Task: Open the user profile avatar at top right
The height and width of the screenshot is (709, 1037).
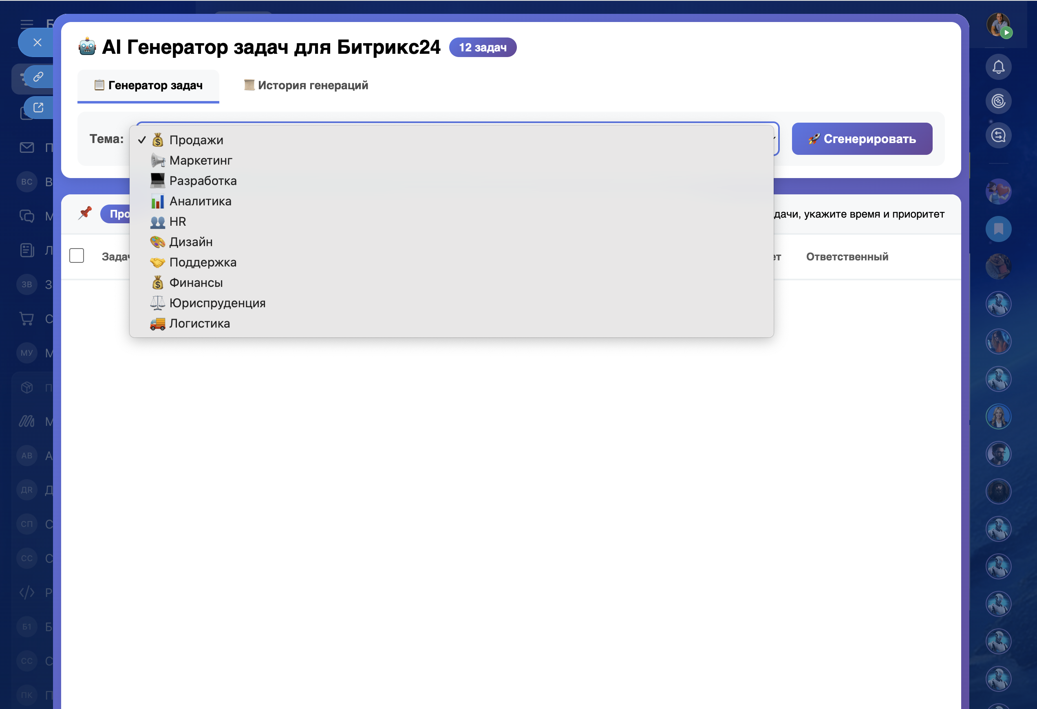Action: (x=998, y=24)
